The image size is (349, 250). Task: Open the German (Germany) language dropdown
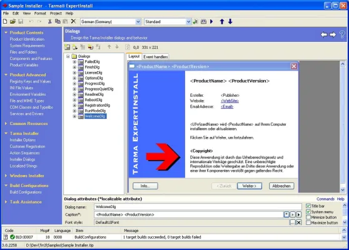(x=138, y=22)
